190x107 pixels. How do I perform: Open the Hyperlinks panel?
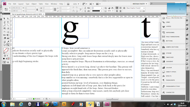pyautogui.click(x=170, y=32)
